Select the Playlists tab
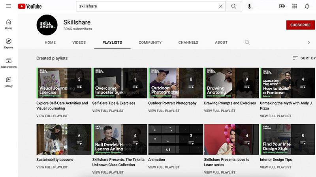The height and width of the screenshot is (177, 316). (x=112, y=42)
